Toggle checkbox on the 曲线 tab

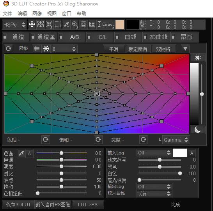coord(117,37)
